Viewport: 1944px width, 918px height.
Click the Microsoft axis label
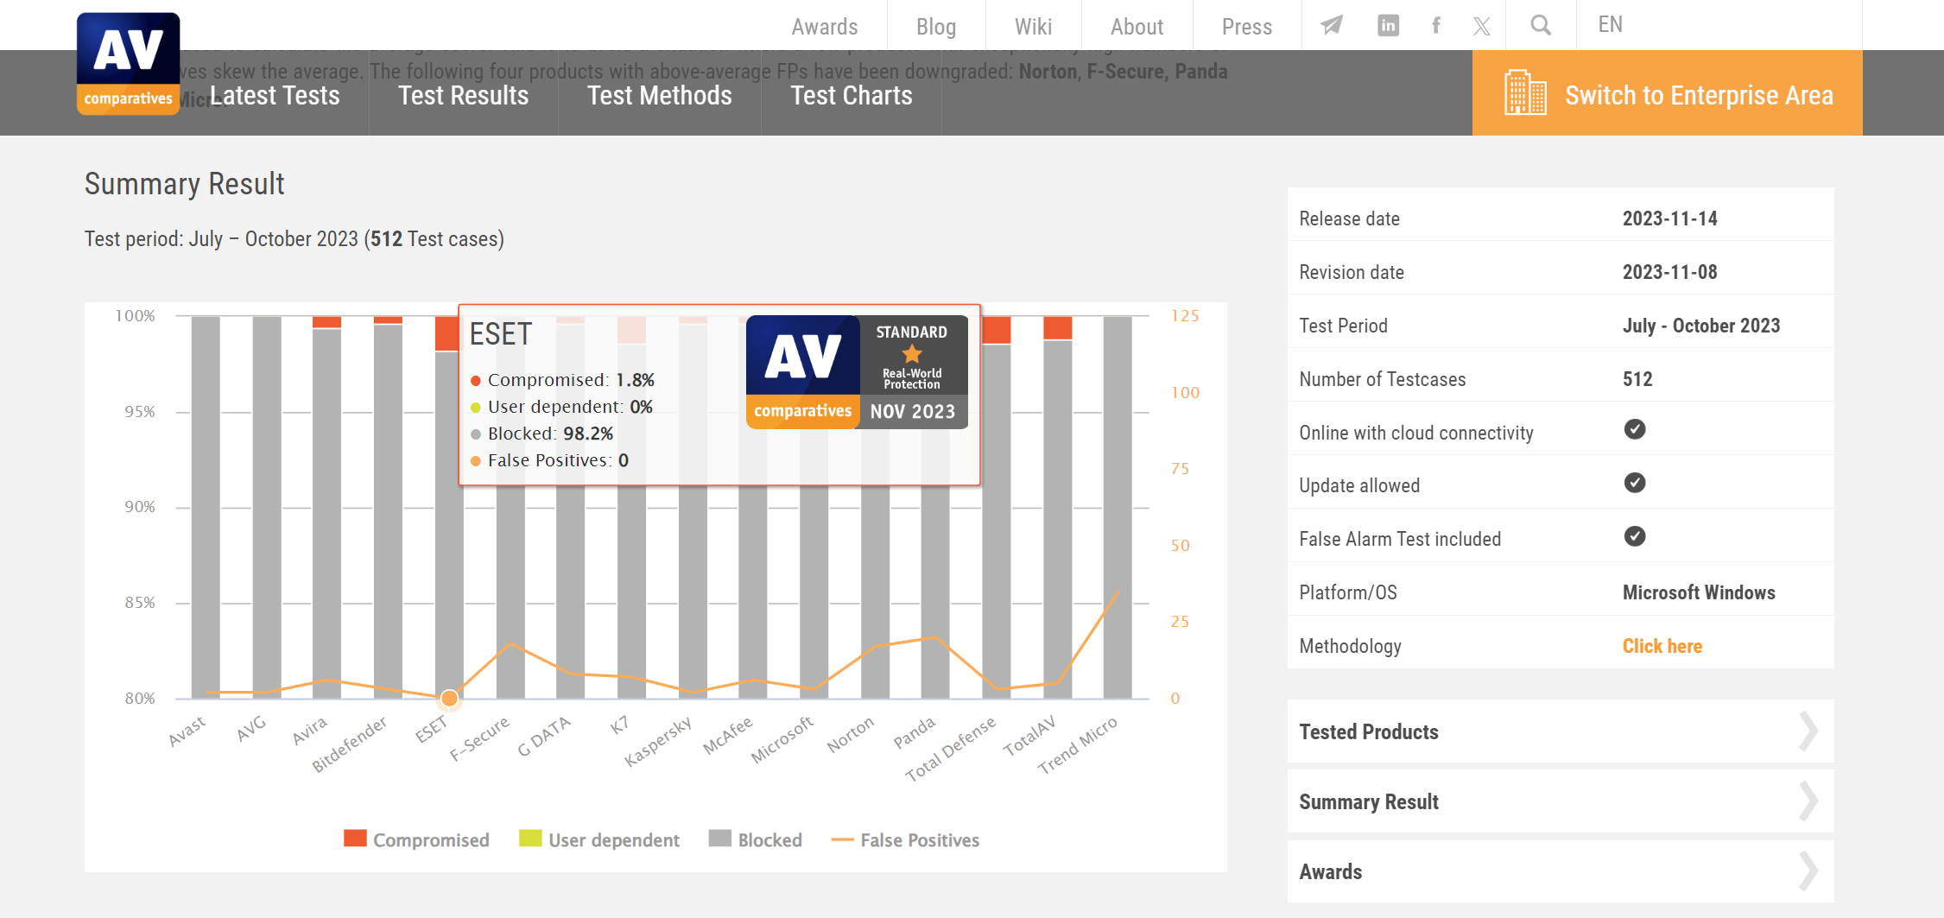782,739
